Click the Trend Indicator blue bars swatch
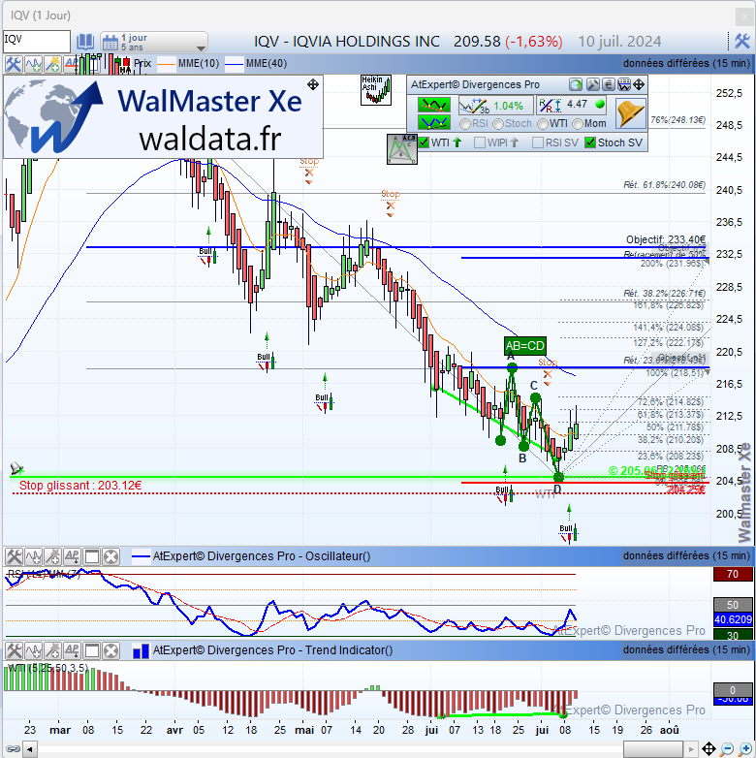Viewport: 756px width, 758px height. (141, 651)
